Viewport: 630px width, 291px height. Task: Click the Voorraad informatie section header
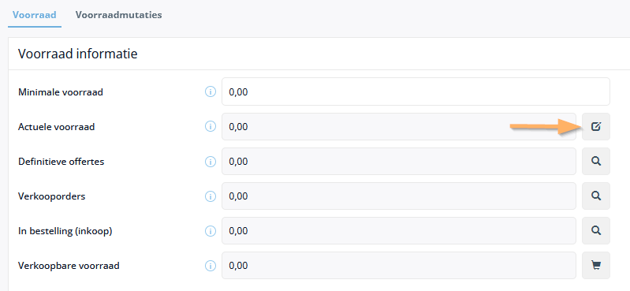tap(77, 54)
